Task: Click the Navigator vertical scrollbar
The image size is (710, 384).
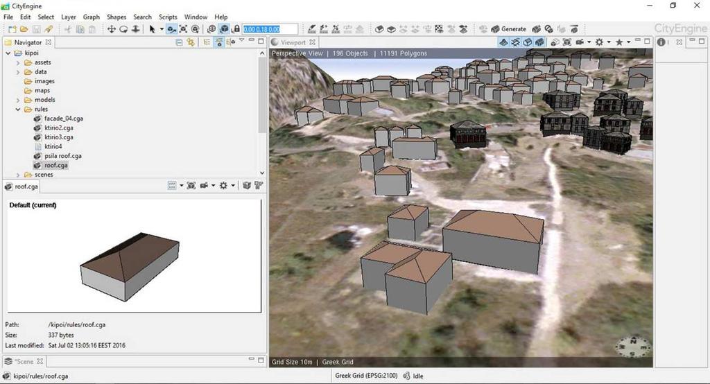Action: coord(262,95)
